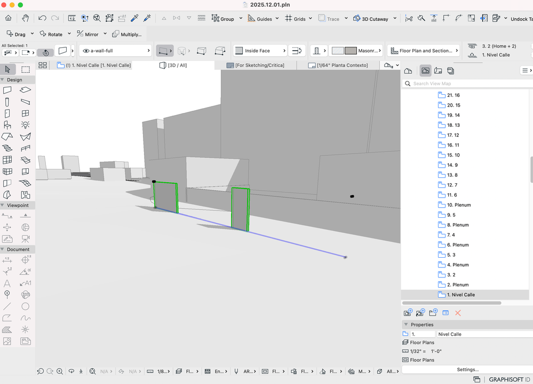533x384 pixels.
Task: Select the Roof tool
Action: point(8,136)
